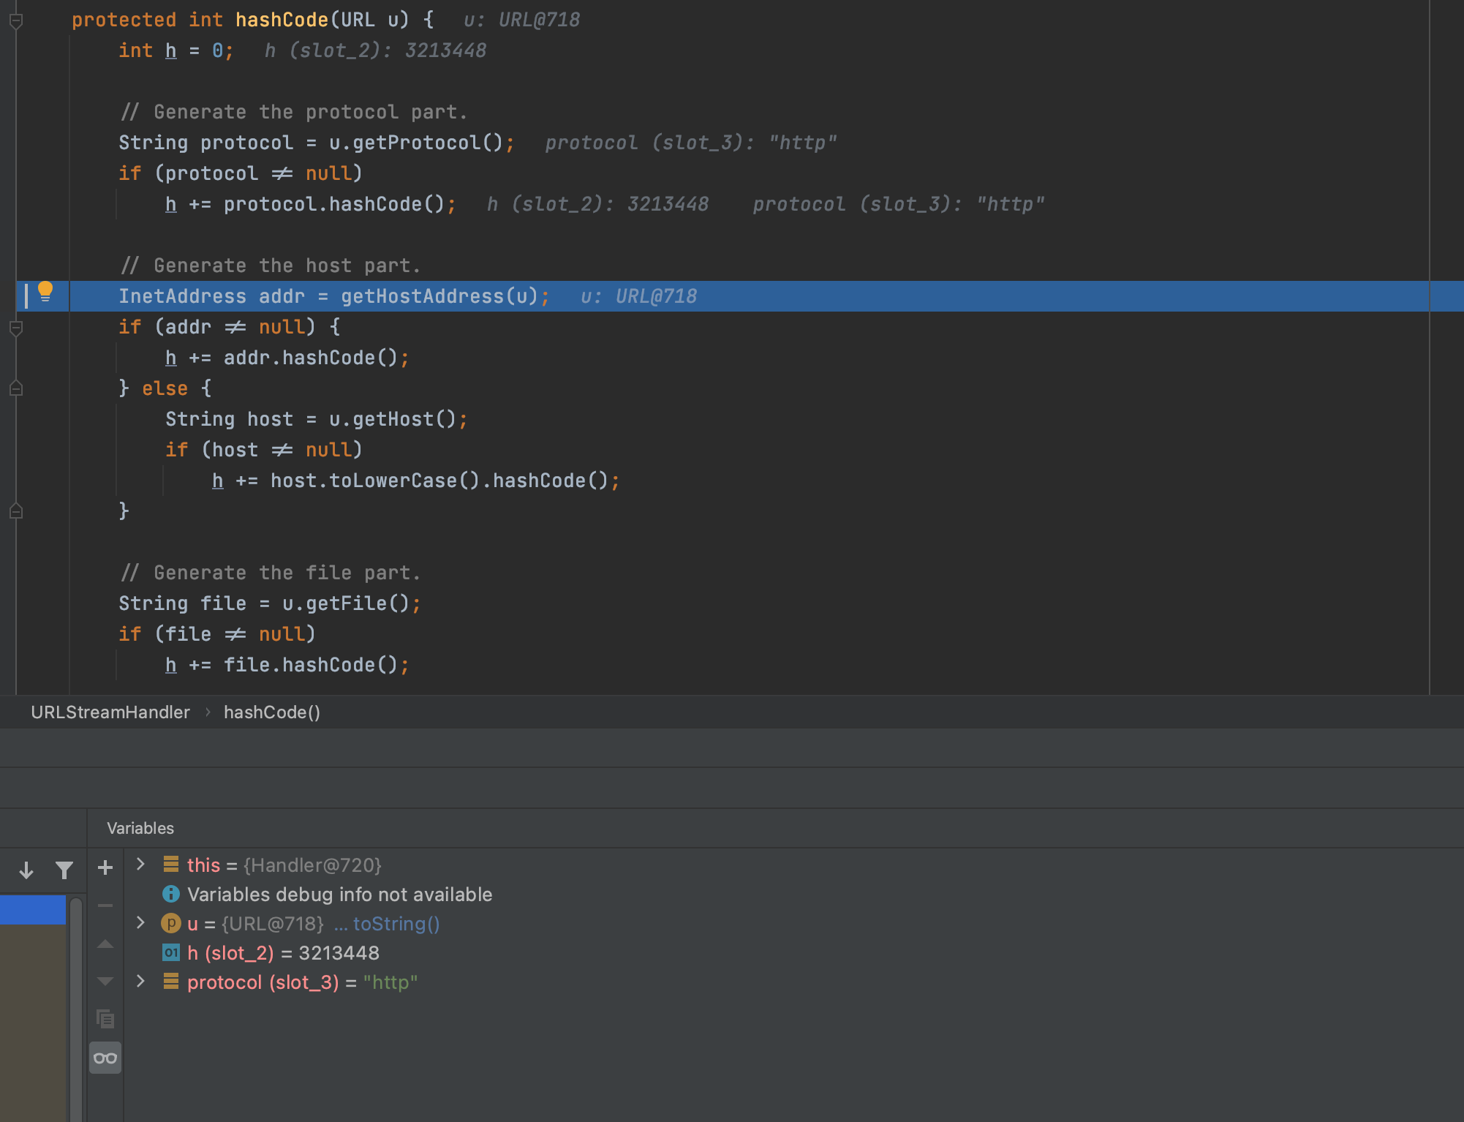The height and width of the screenshot is (1122, 1464).
Task: Expand the protocol (slot_3) variable
Action: (140, 982)
